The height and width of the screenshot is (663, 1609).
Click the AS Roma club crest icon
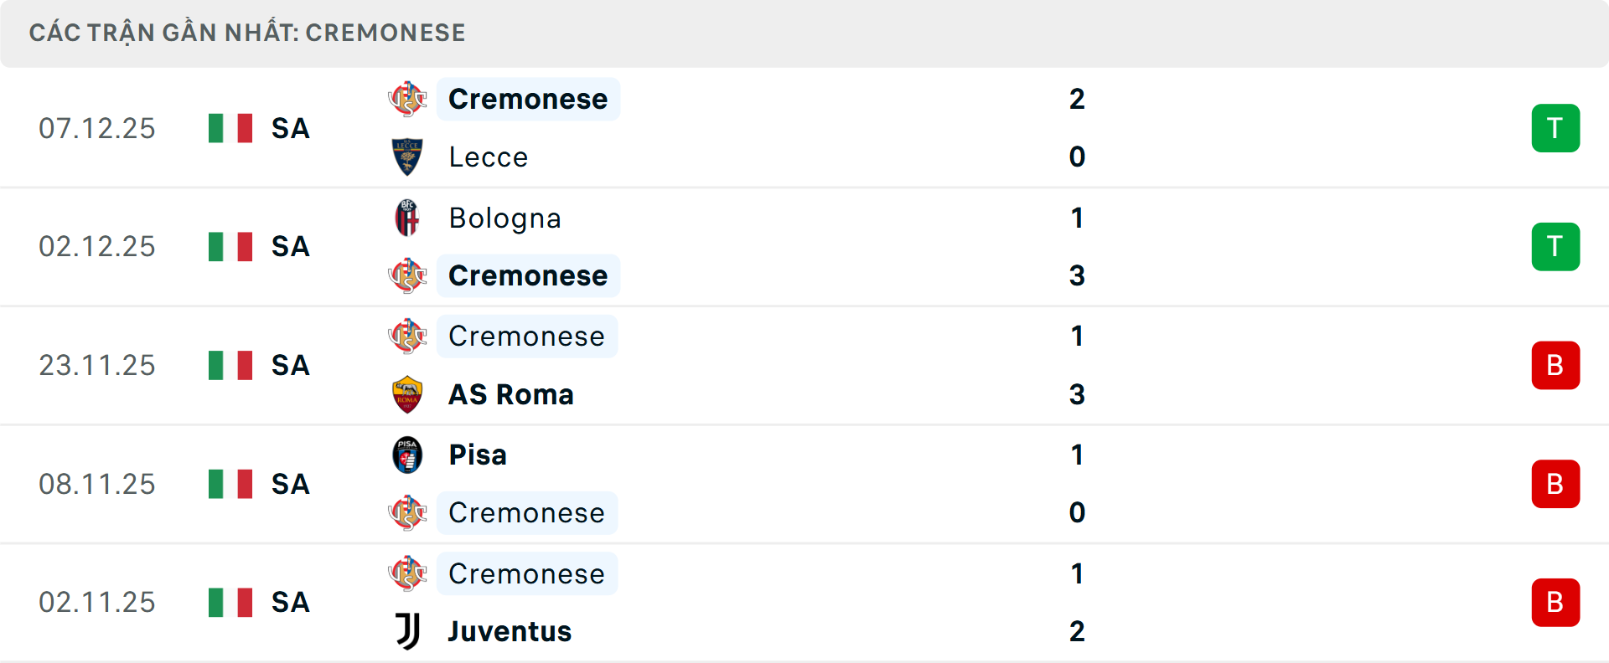[407, 394]
